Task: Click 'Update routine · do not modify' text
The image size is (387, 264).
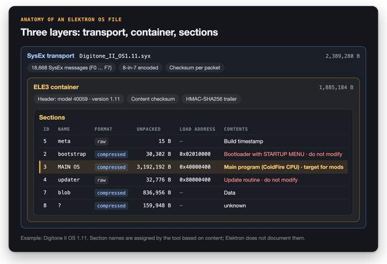Action: point(261,180)
